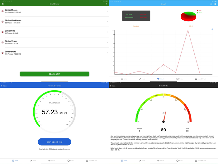Tap the Start Speed Test button
Screen dimensions: 218x164
click(x=54, y=142)
